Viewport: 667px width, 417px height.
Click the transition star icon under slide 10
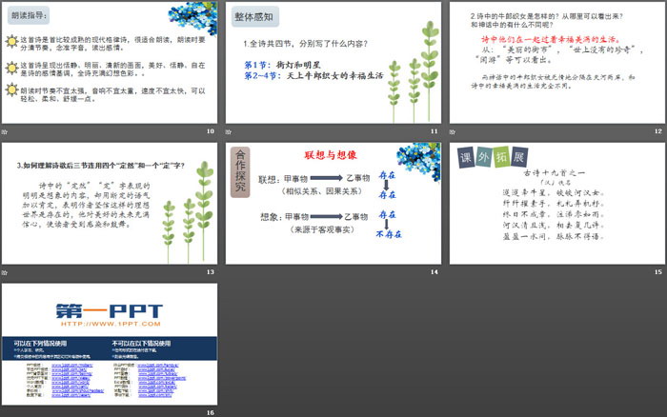(5, 131)
